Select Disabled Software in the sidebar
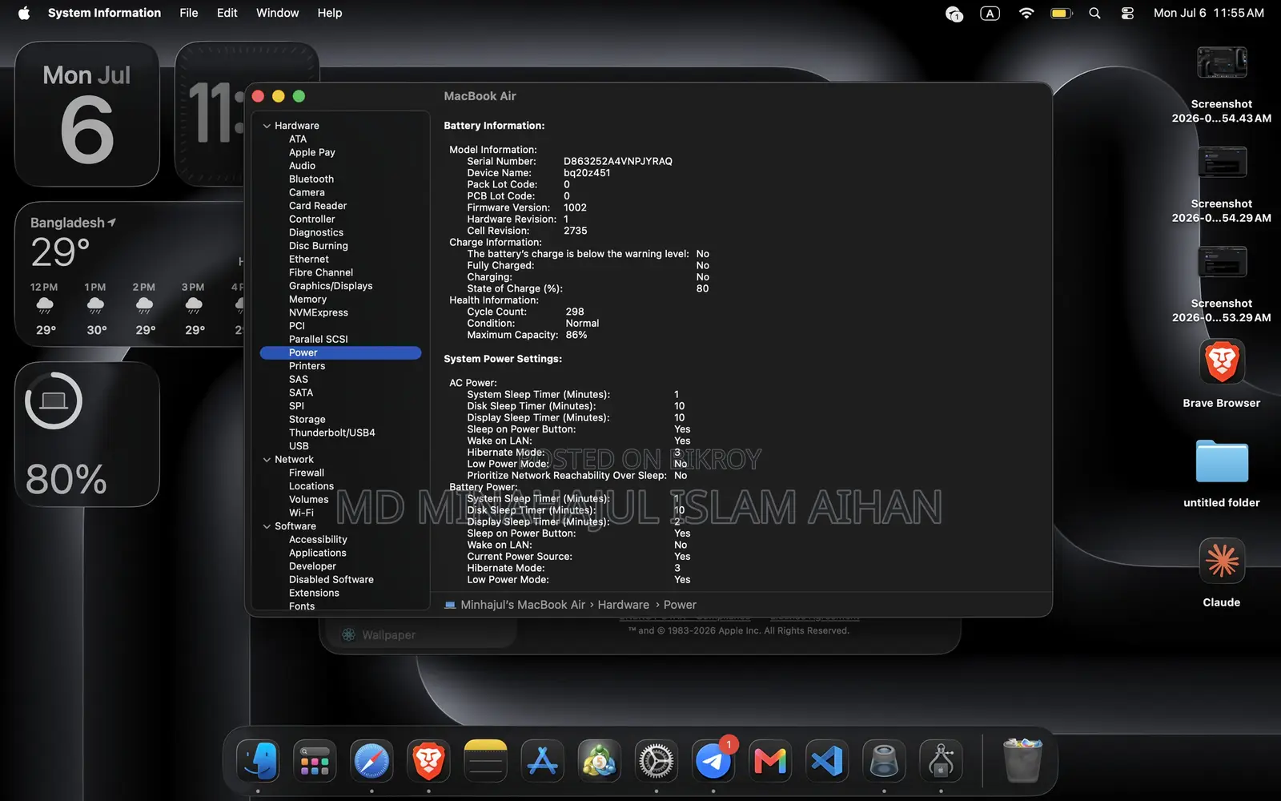The image size is (1281, 801). [331, 580]
